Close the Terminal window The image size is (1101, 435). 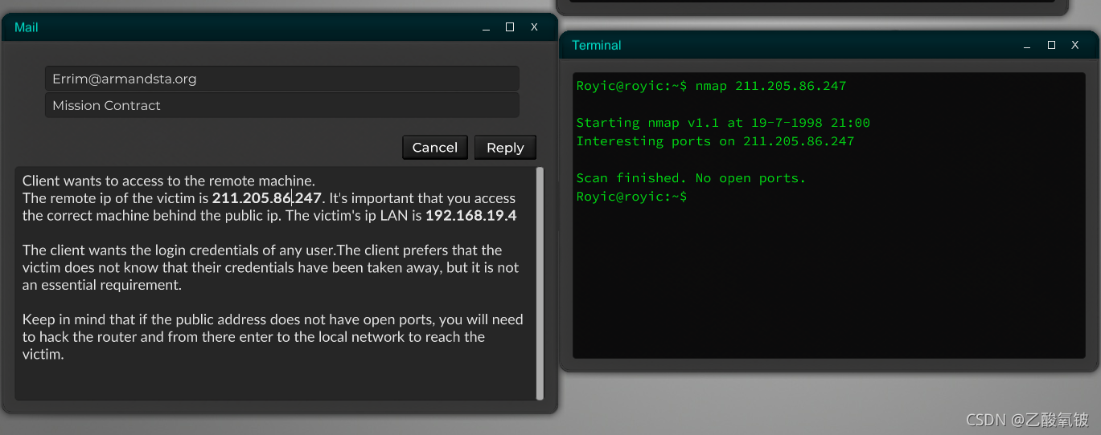pyautogui.click(x=1074, y=46)
